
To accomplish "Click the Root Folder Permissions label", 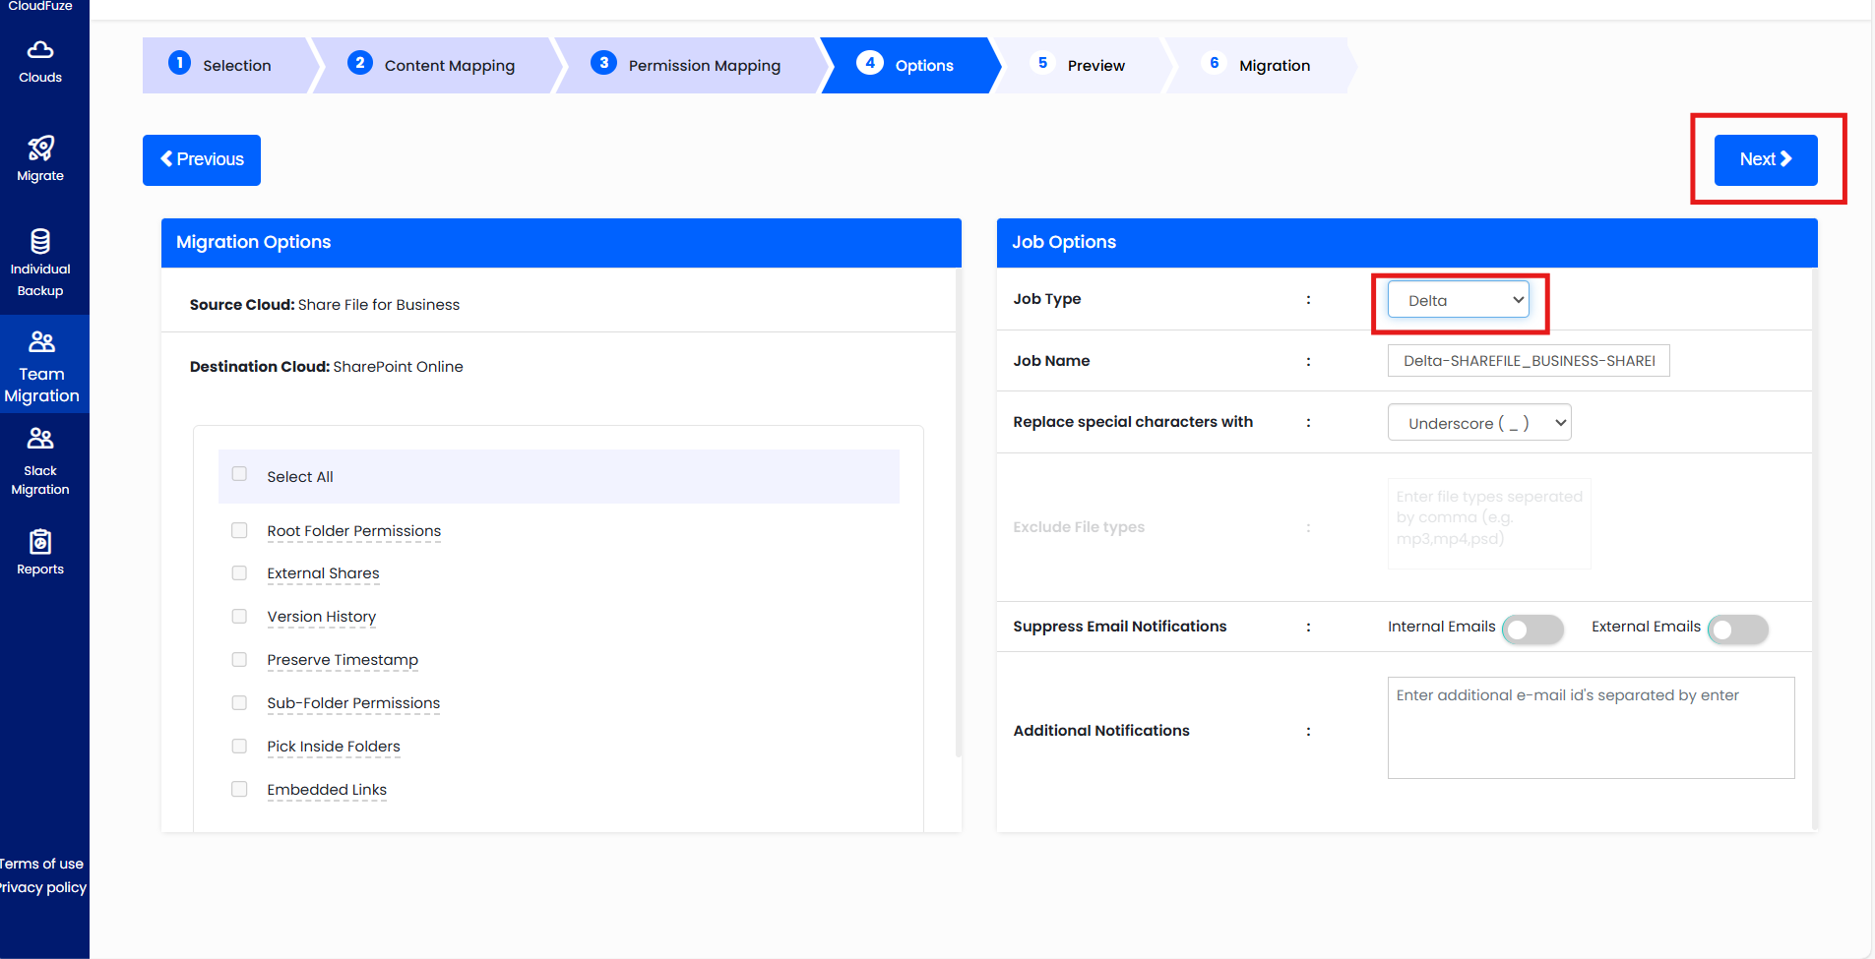I will 354,531.
